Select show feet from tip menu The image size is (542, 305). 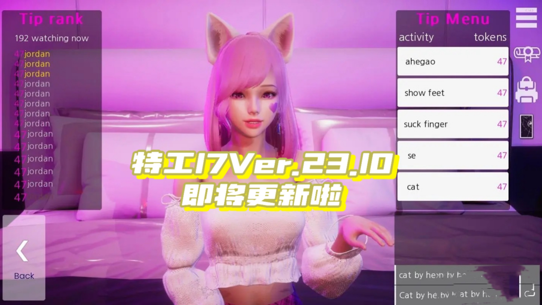click(453, 92)
